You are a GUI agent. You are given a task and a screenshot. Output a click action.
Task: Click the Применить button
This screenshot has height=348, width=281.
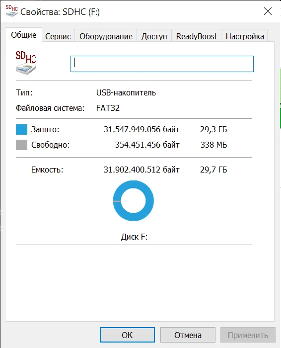click(x=248, y=335)
